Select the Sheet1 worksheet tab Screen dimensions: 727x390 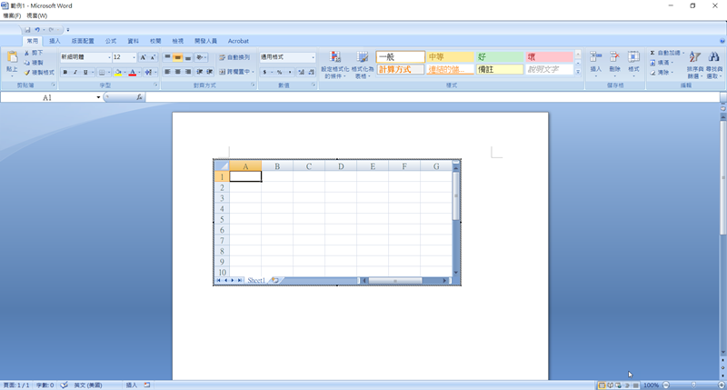pos(256,280)
